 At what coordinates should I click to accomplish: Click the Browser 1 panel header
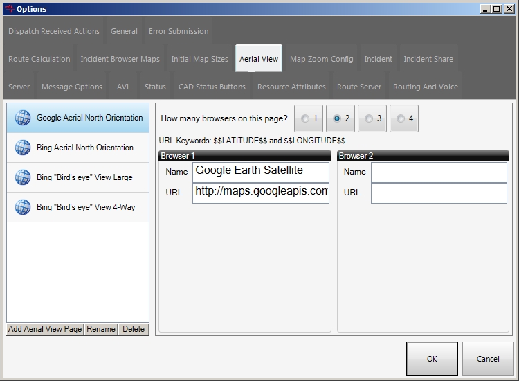click(245, 156)
